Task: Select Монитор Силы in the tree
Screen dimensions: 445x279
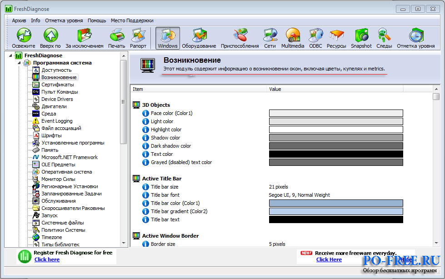Action: (58, 179)
